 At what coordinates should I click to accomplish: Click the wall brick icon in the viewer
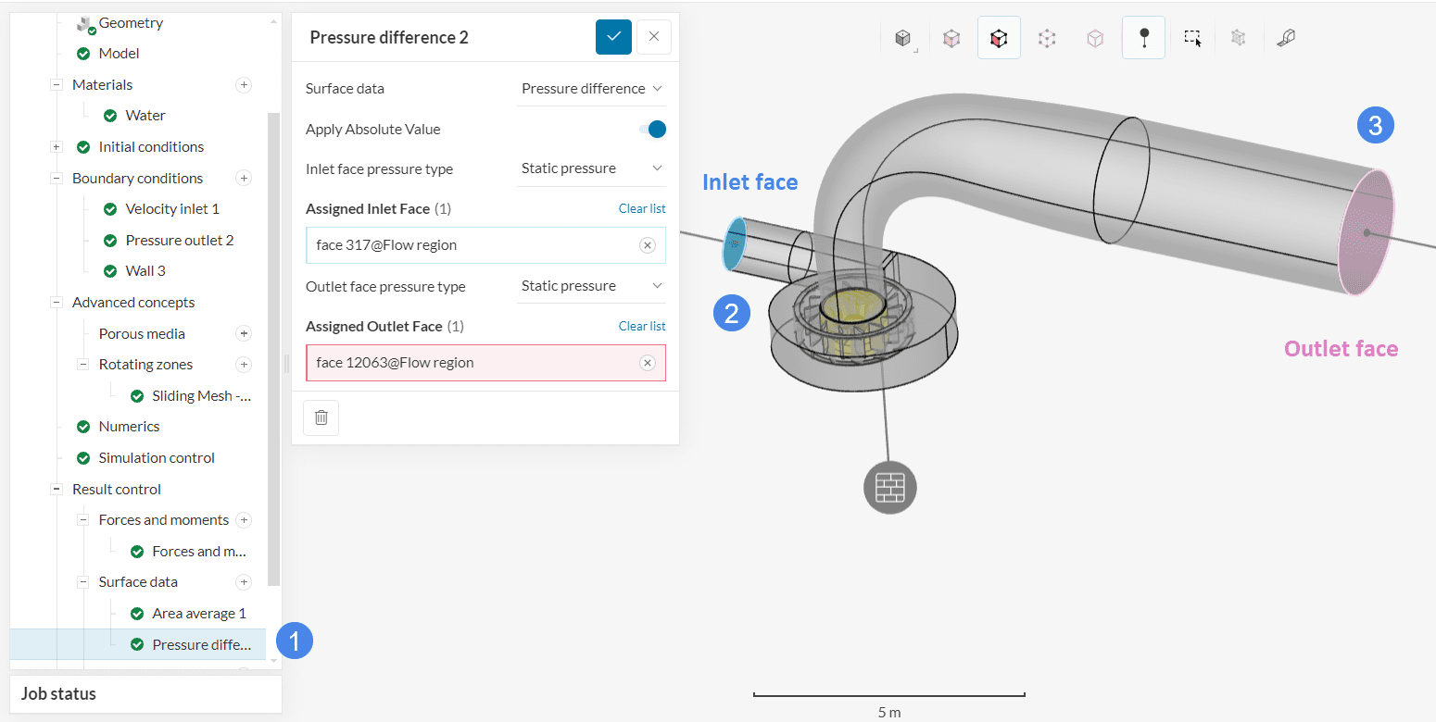point(889,486)
